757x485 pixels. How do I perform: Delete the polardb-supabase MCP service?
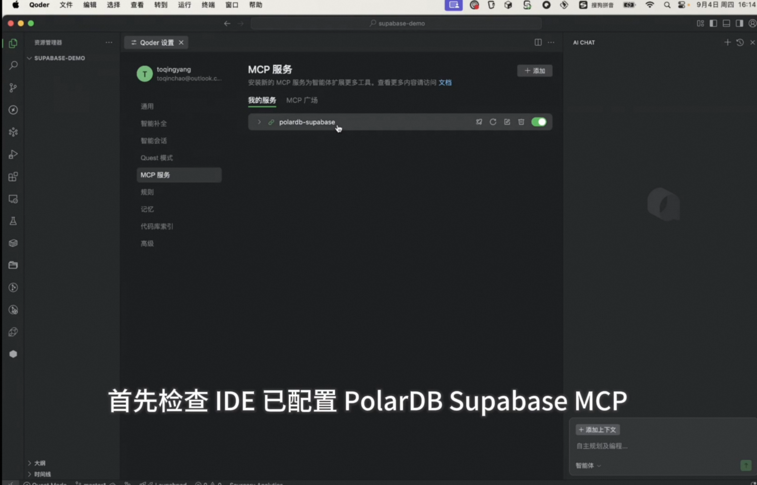click(x=521, y=122)
